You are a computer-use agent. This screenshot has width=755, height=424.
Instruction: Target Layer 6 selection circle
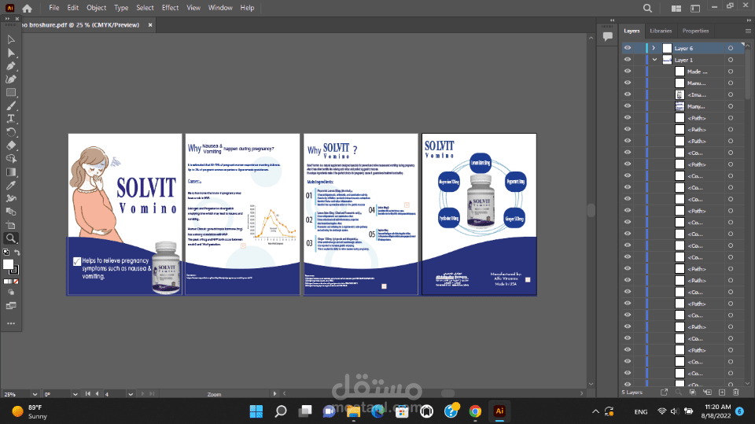(731, 48)
